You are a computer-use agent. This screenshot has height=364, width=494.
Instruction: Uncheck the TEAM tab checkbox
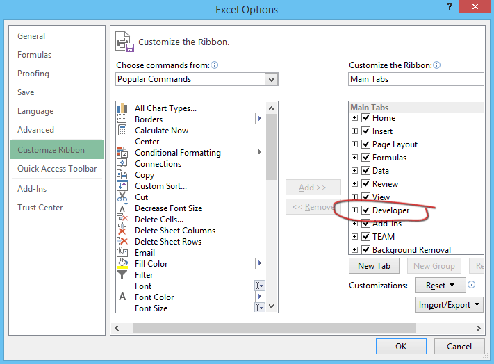[365, 236]
